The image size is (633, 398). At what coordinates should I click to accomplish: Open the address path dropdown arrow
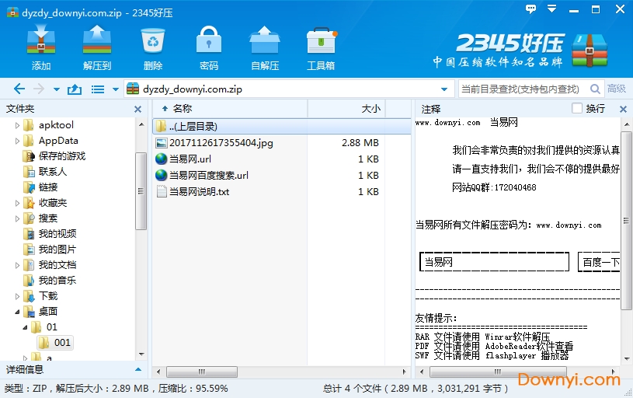tap(444, 89)
